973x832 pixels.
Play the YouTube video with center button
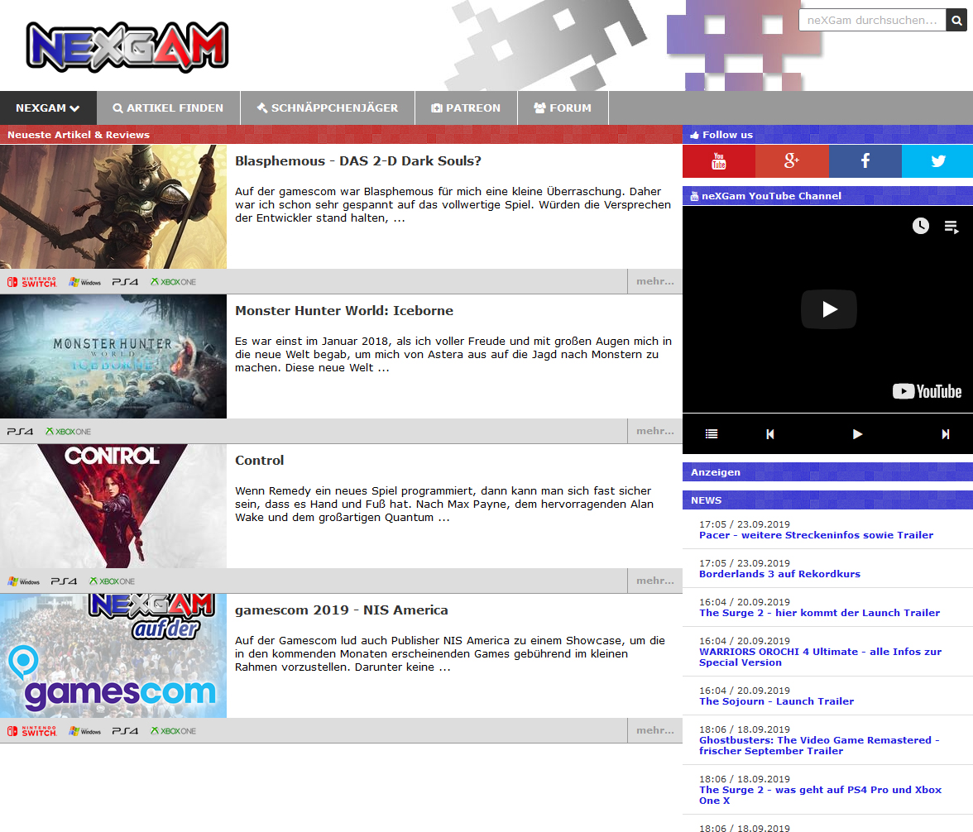829,309
